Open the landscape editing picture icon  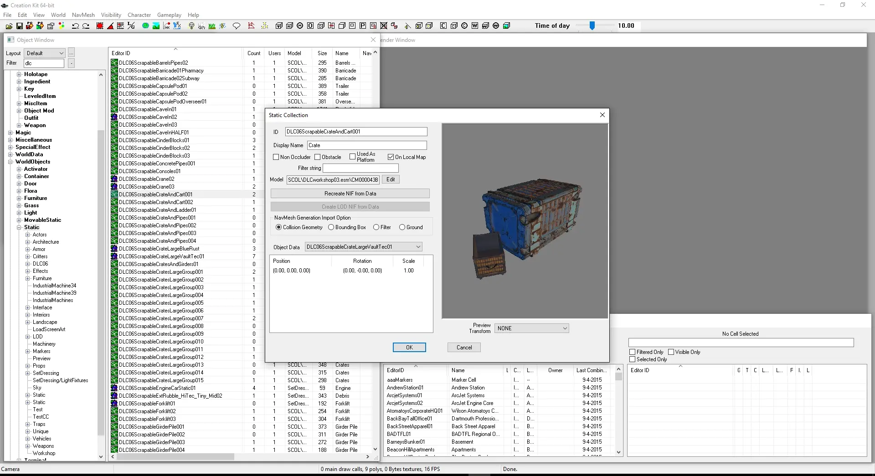pyautogui.click(x=156, y=26)
